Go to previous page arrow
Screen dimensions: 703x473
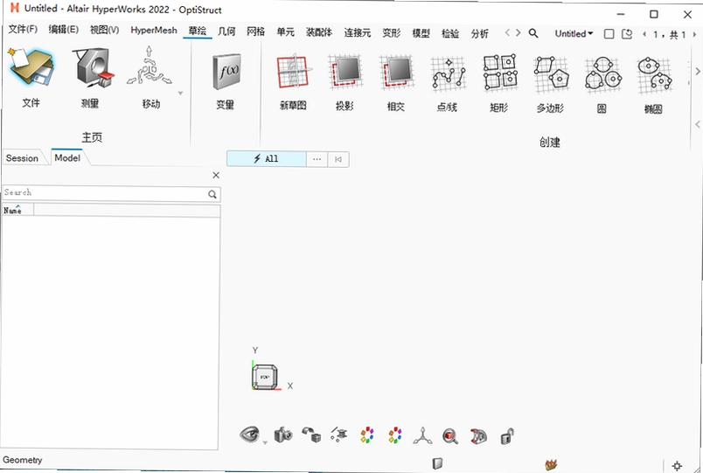644,34
